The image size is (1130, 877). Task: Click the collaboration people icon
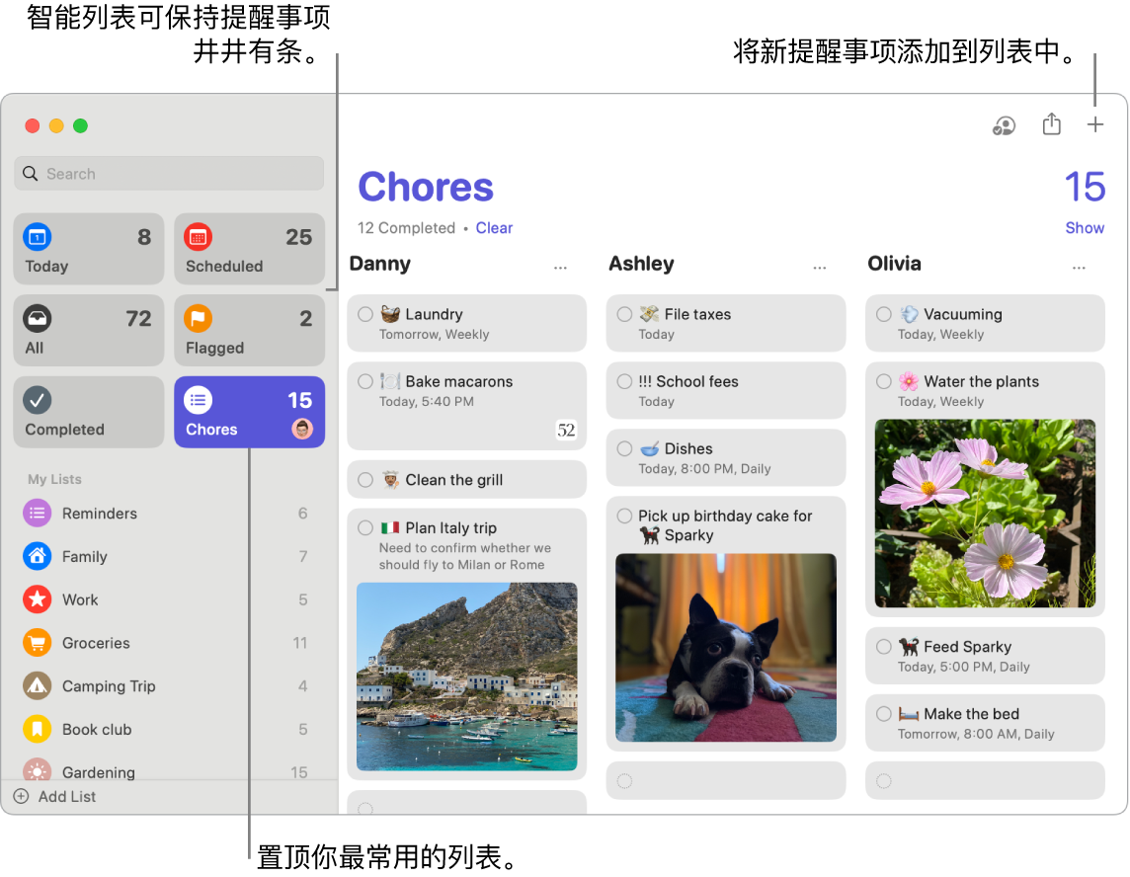pos(1004,125)
